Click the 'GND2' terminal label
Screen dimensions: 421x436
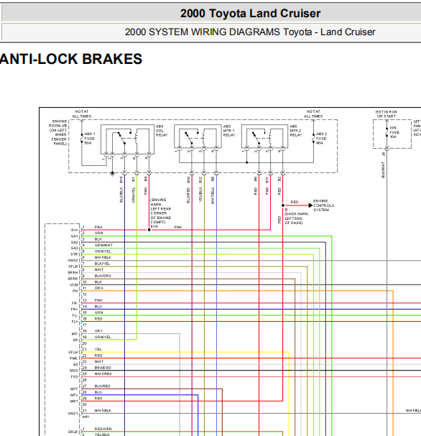click(73, 261)
